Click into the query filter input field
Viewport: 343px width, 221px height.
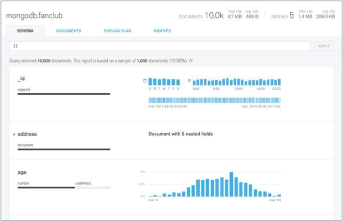pyautogui.click(x=160, y=46)
